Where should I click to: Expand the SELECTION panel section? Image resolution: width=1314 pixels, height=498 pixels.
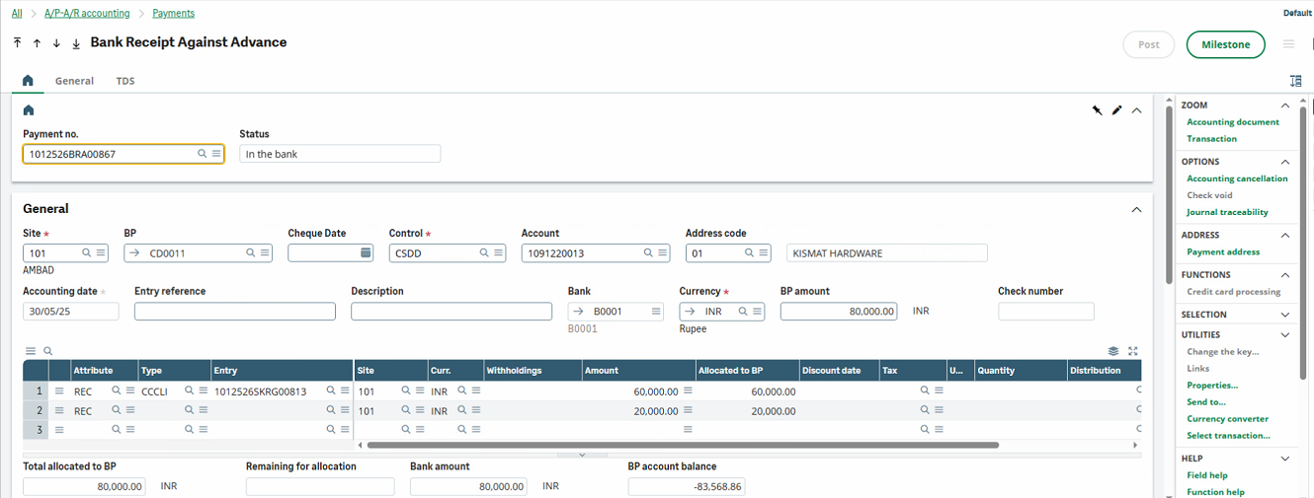pyautogui.click(x=1285, y=315)
